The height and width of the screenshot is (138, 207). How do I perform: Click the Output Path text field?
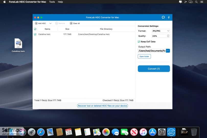[152, 51]
